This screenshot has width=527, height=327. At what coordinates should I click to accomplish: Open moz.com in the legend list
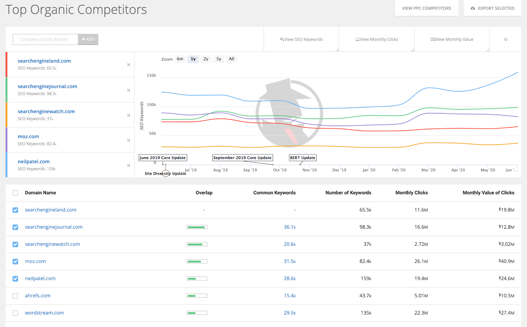[x=28, y=136]
